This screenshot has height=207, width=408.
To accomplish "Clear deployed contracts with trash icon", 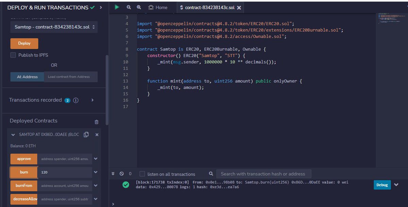I will coord(97,122).
